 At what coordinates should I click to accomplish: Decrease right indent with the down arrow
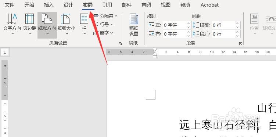tap(189, 36)
